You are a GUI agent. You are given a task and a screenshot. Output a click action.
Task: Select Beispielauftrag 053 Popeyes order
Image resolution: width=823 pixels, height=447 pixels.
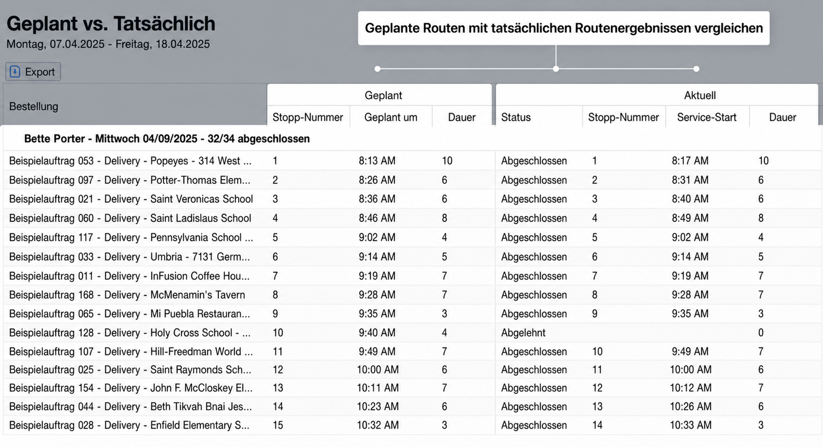[x=131, y=161]
